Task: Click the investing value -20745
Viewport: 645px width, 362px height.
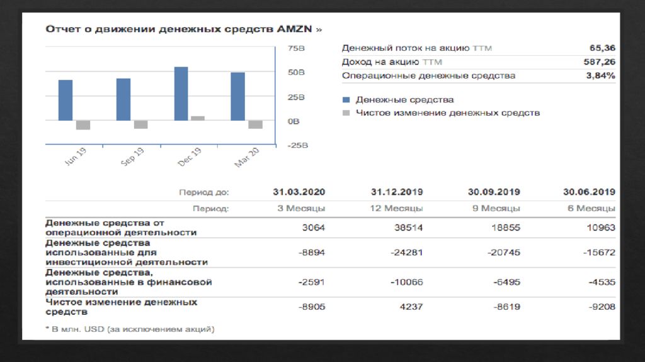Action: 504,253
